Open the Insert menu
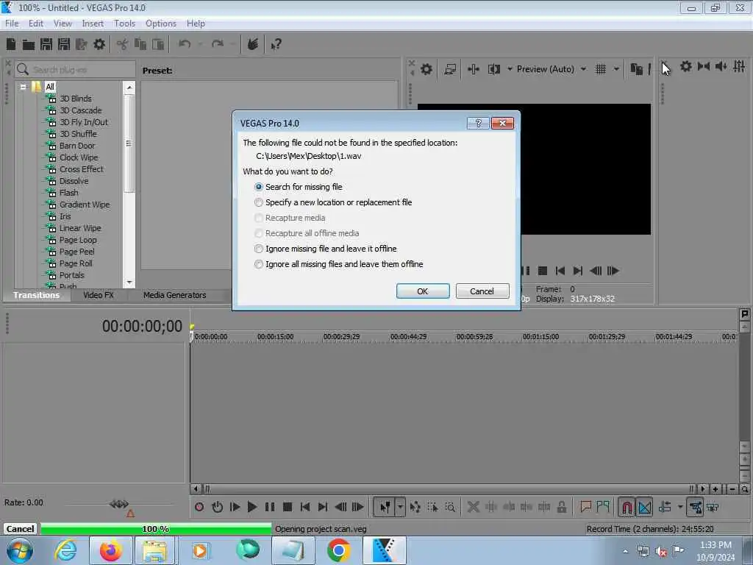This screenshot has height=565, width=753. pyautogui.click(x=93, y=24)
